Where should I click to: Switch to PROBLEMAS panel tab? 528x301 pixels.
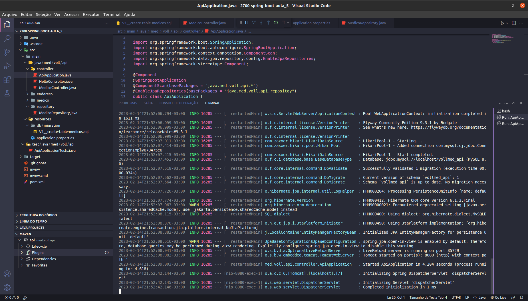[x=128, y=103]
